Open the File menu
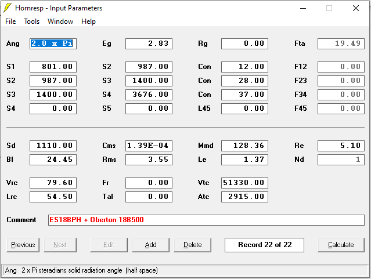The height and width of the screenshot is (279, 371). [x=10, y=21]
